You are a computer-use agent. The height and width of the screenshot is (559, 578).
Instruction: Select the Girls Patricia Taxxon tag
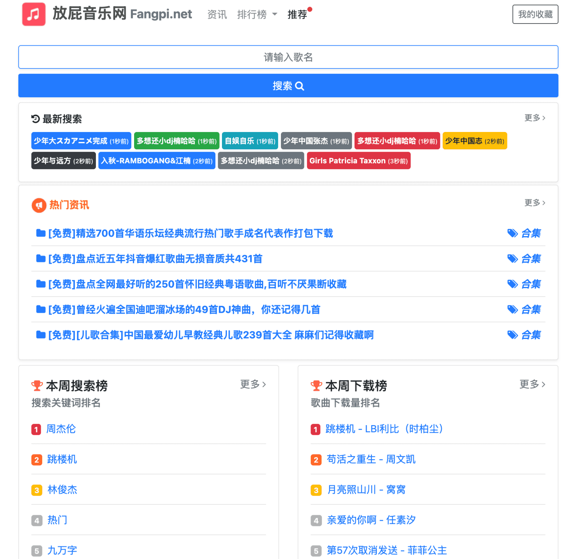click(359, 161)
